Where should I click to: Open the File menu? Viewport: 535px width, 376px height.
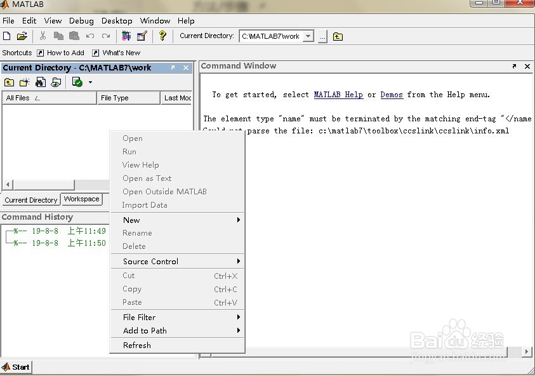click(8, 21)
